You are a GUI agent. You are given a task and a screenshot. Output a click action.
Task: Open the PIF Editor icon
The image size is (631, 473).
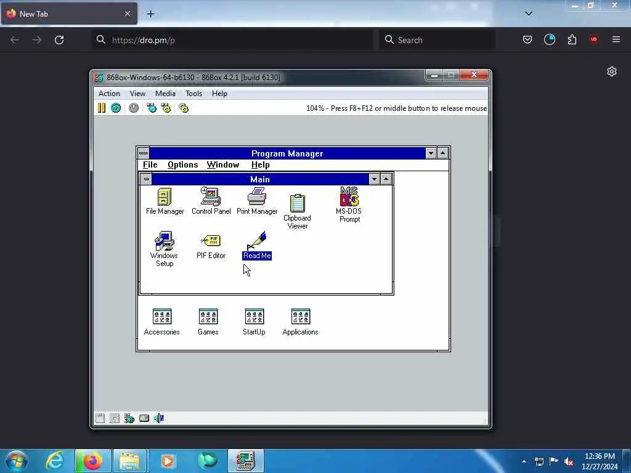[211, 246]
